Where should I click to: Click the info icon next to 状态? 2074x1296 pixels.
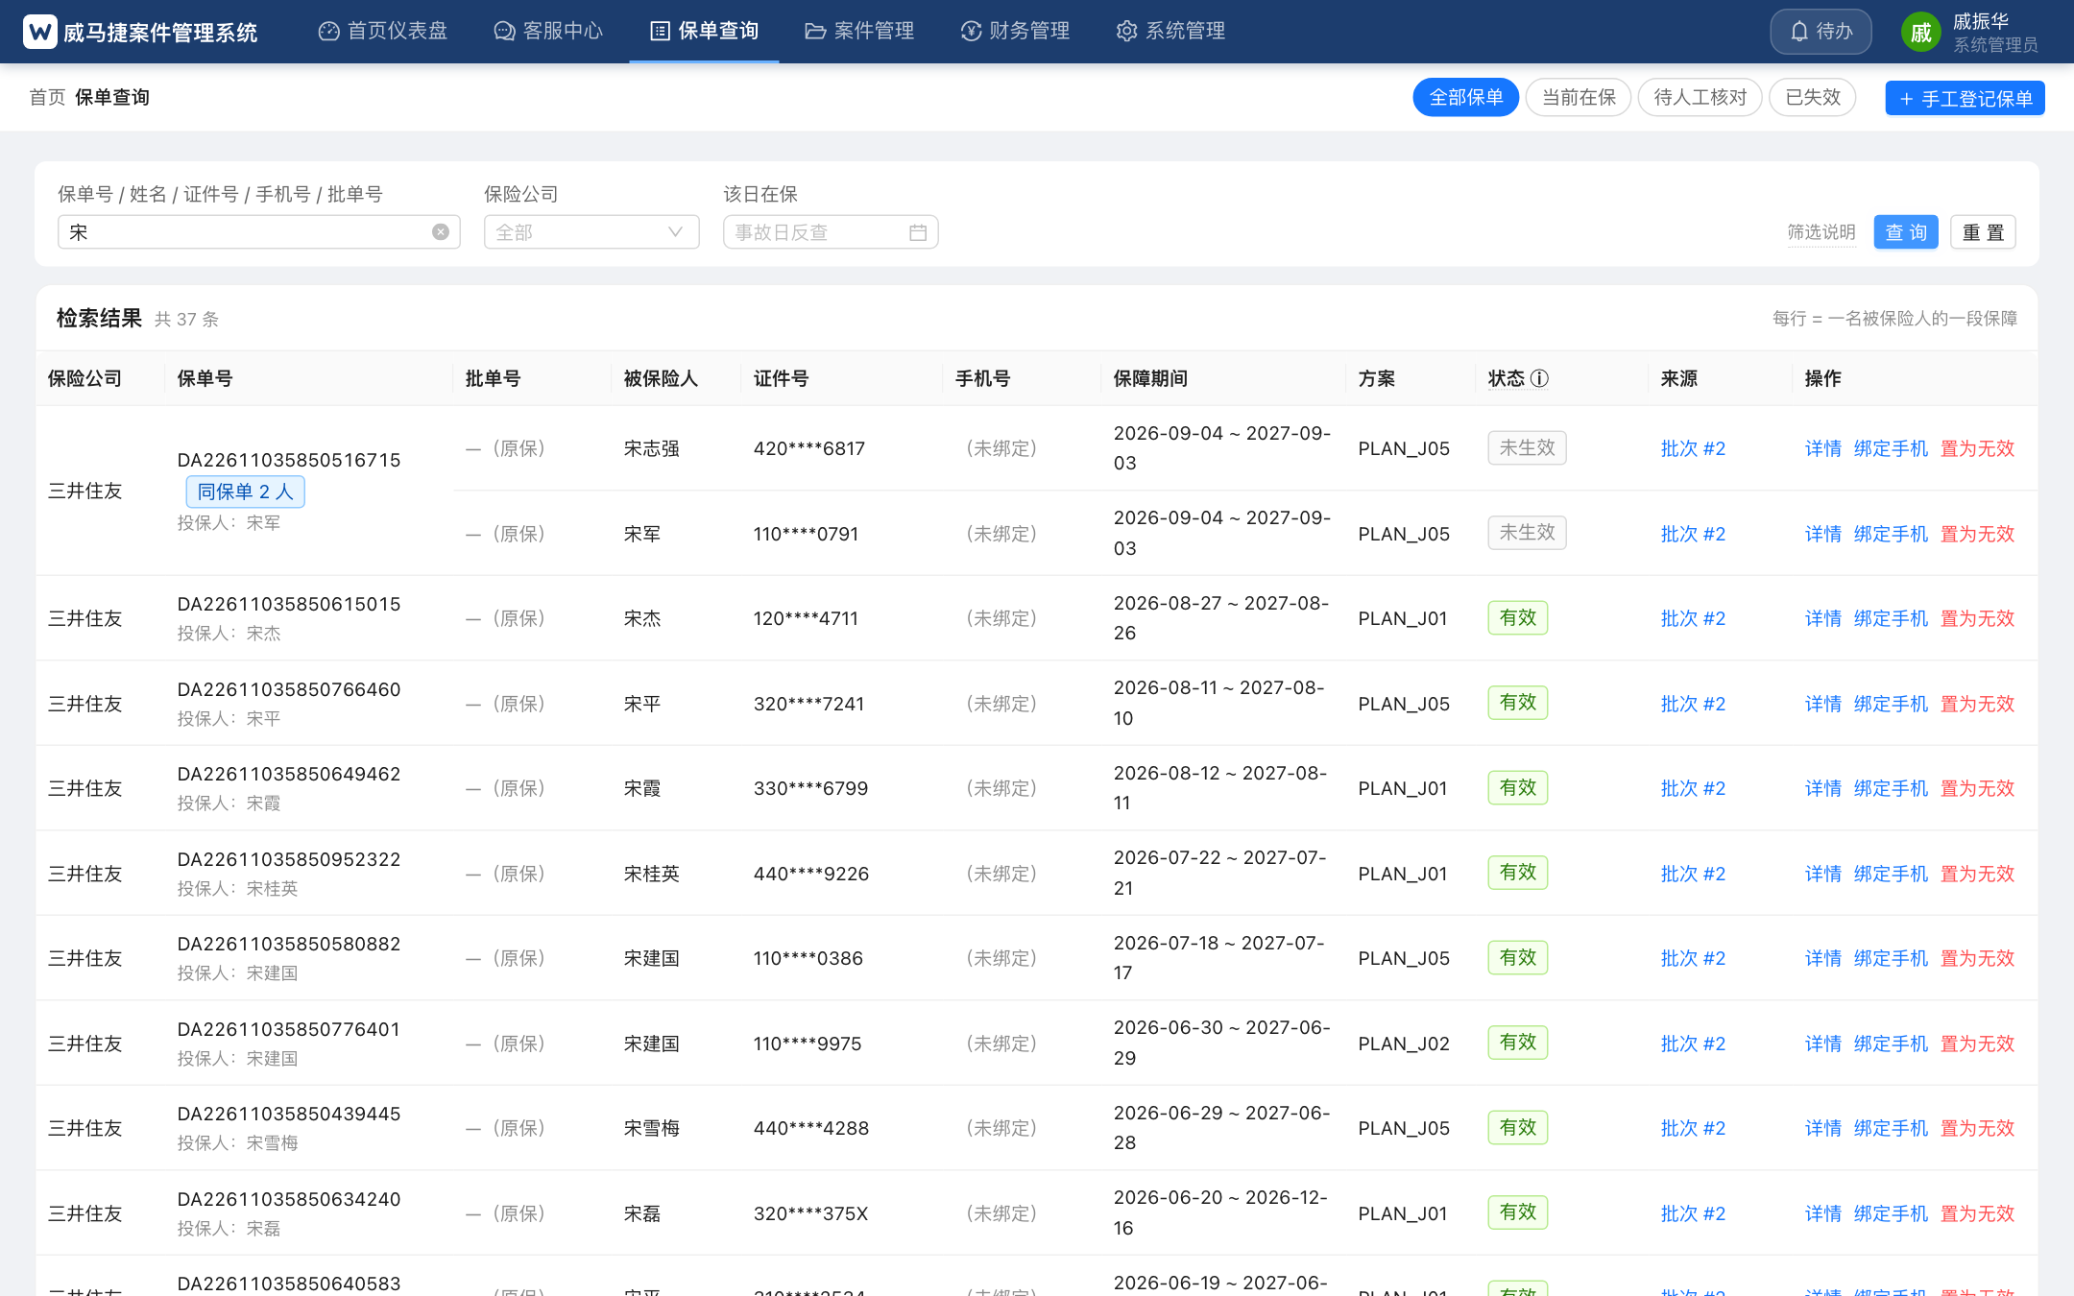pyautogui.click(x=1539, y=378)
